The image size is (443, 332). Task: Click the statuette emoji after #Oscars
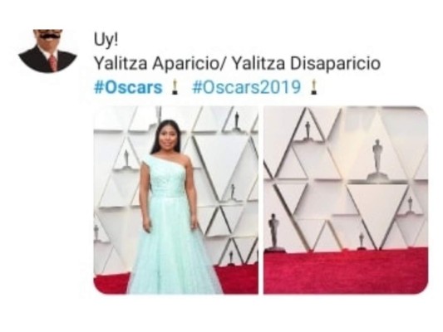tap(175, 87)
